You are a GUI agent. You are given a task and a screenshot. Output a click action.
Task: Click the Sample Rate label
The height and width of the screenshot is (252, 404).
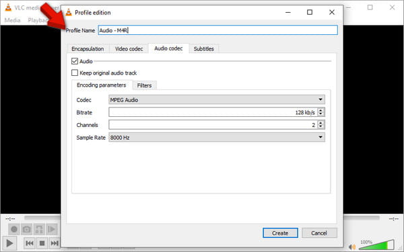pos(91,138)
